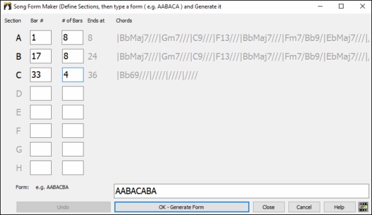Select the empty Section H Bar # field

(41, 167)
